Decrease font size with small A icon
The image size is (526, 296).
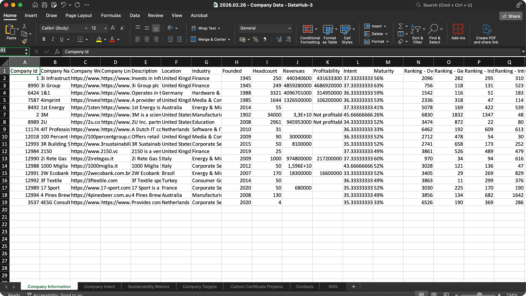(x=122, y=28)
